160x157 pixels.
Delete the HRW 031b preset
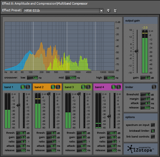click(115, 10)
